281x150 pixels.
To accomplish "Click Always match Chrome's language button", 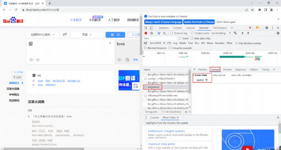I will coord(163,22).
